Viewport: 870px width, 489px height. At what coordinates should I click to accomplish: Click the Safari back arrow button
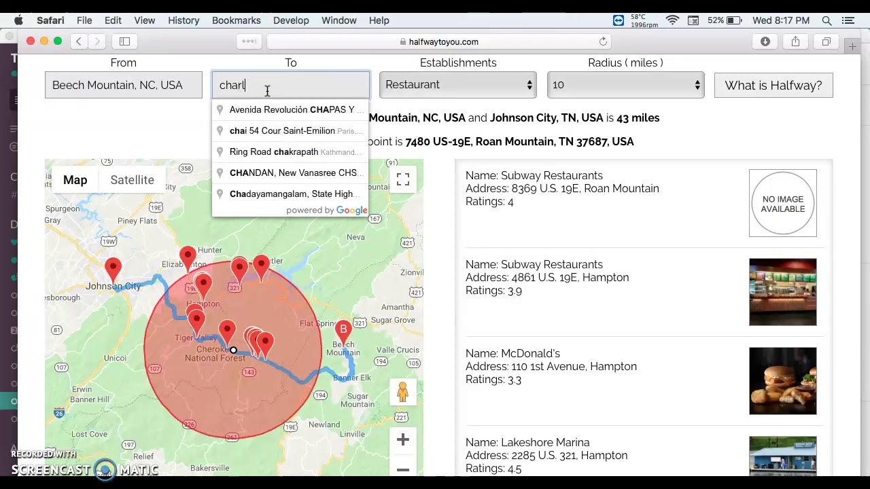point(79,41)
